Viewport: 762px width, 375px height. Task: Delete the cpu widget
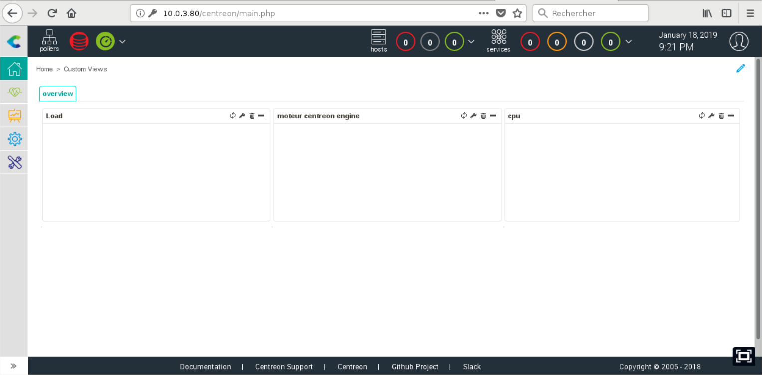(721, 116)
